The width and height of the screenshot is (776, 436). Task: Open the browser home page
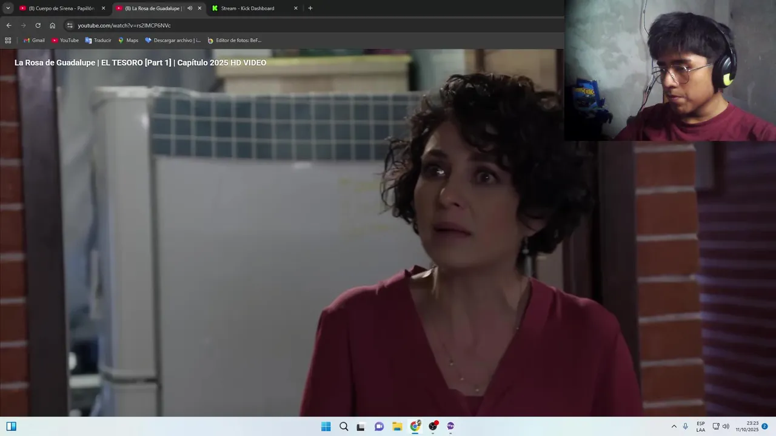[x=52, y=25]
